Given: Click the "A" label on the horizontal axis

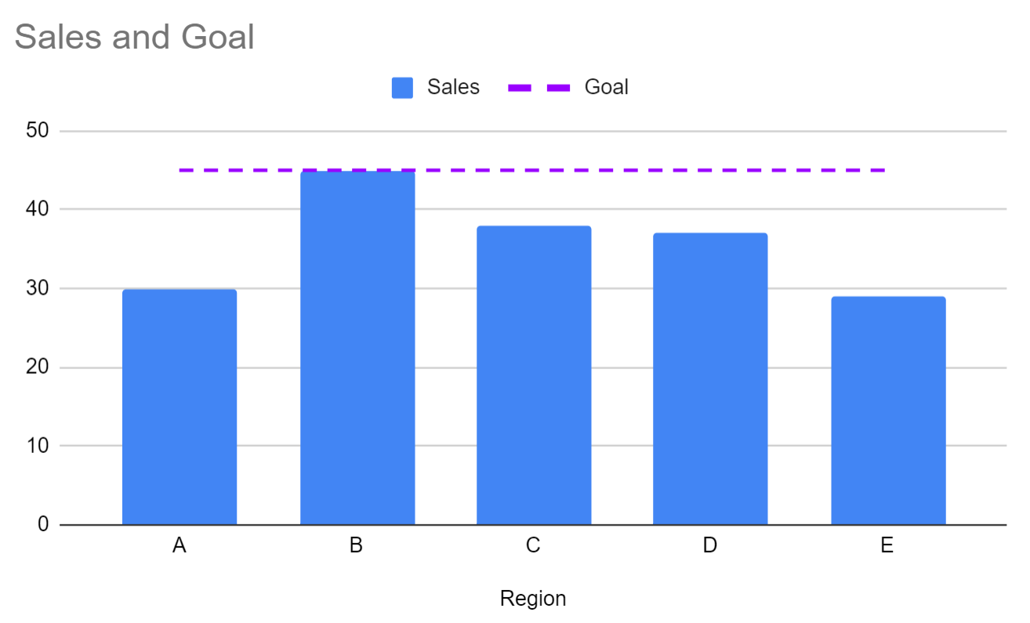Looking at the screenshot, I should tap(180, 545).
